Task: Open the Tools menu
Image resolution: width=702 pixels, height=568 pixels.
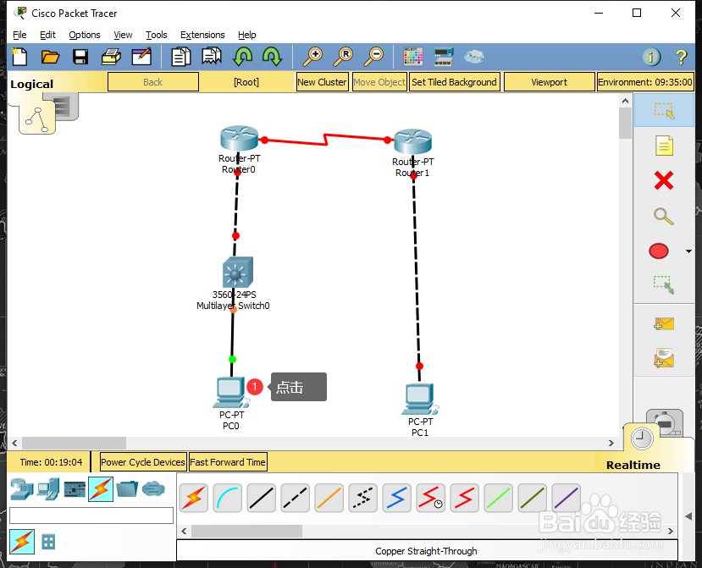Action: click(157, 35)
